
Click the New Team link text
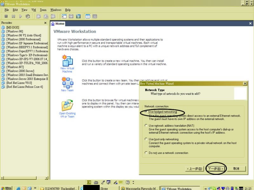coord(67,90)
